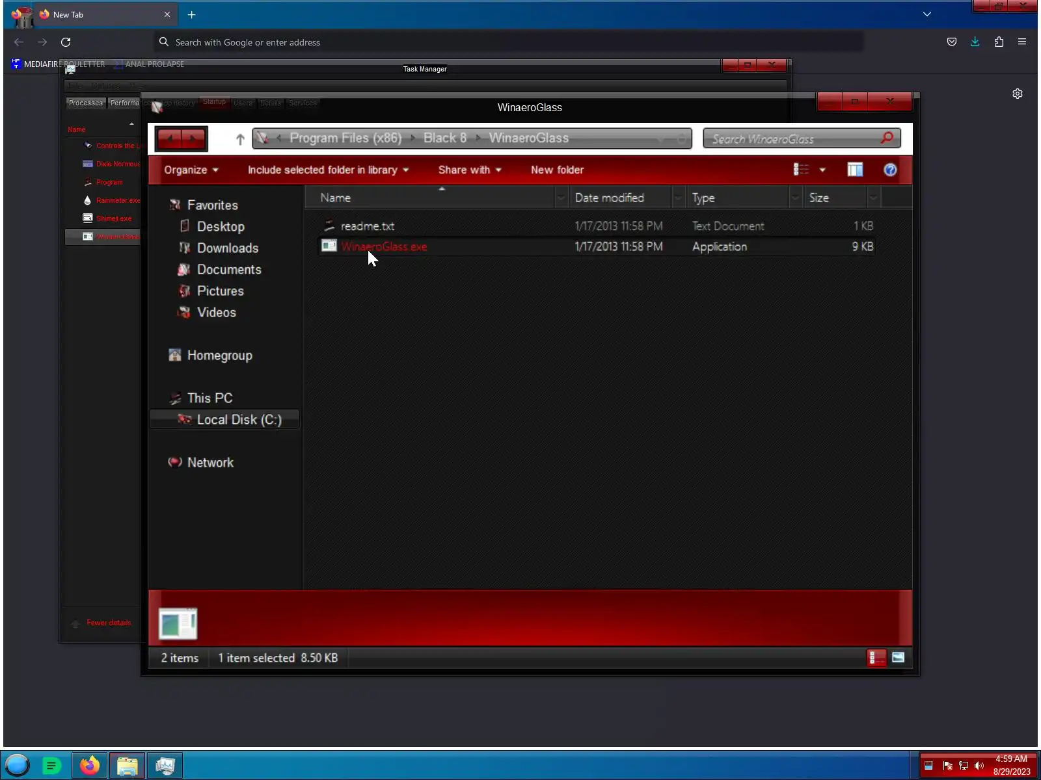Select the readme.txt file icon
This screenshot has width=1041, height=780.
click(x=329, y=226)
